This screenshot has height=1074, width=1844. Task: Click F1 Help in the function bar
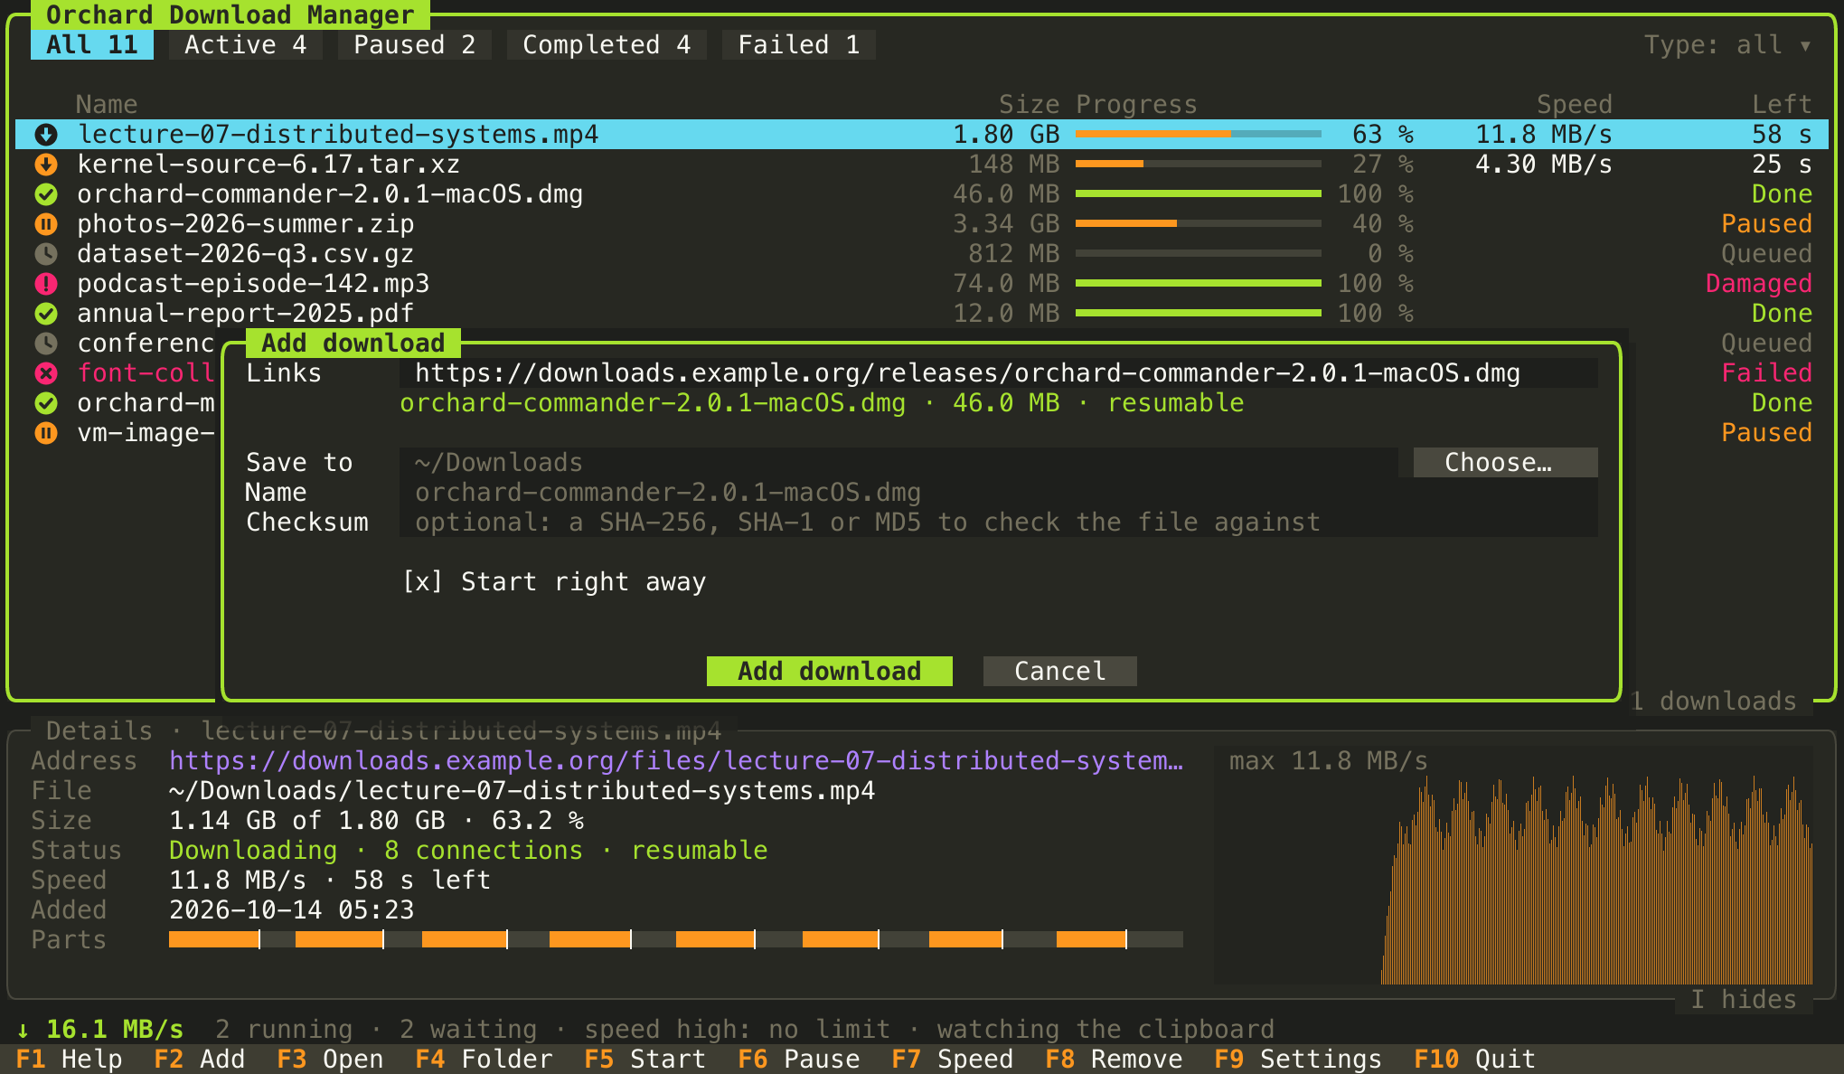coord(70,1060)
